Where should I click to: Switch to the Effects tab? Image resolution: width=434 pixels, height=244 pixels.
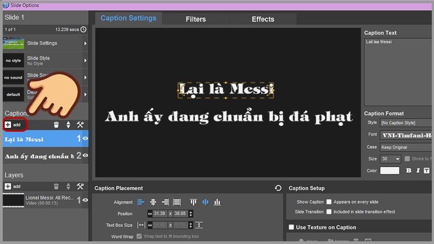(263, 19)
